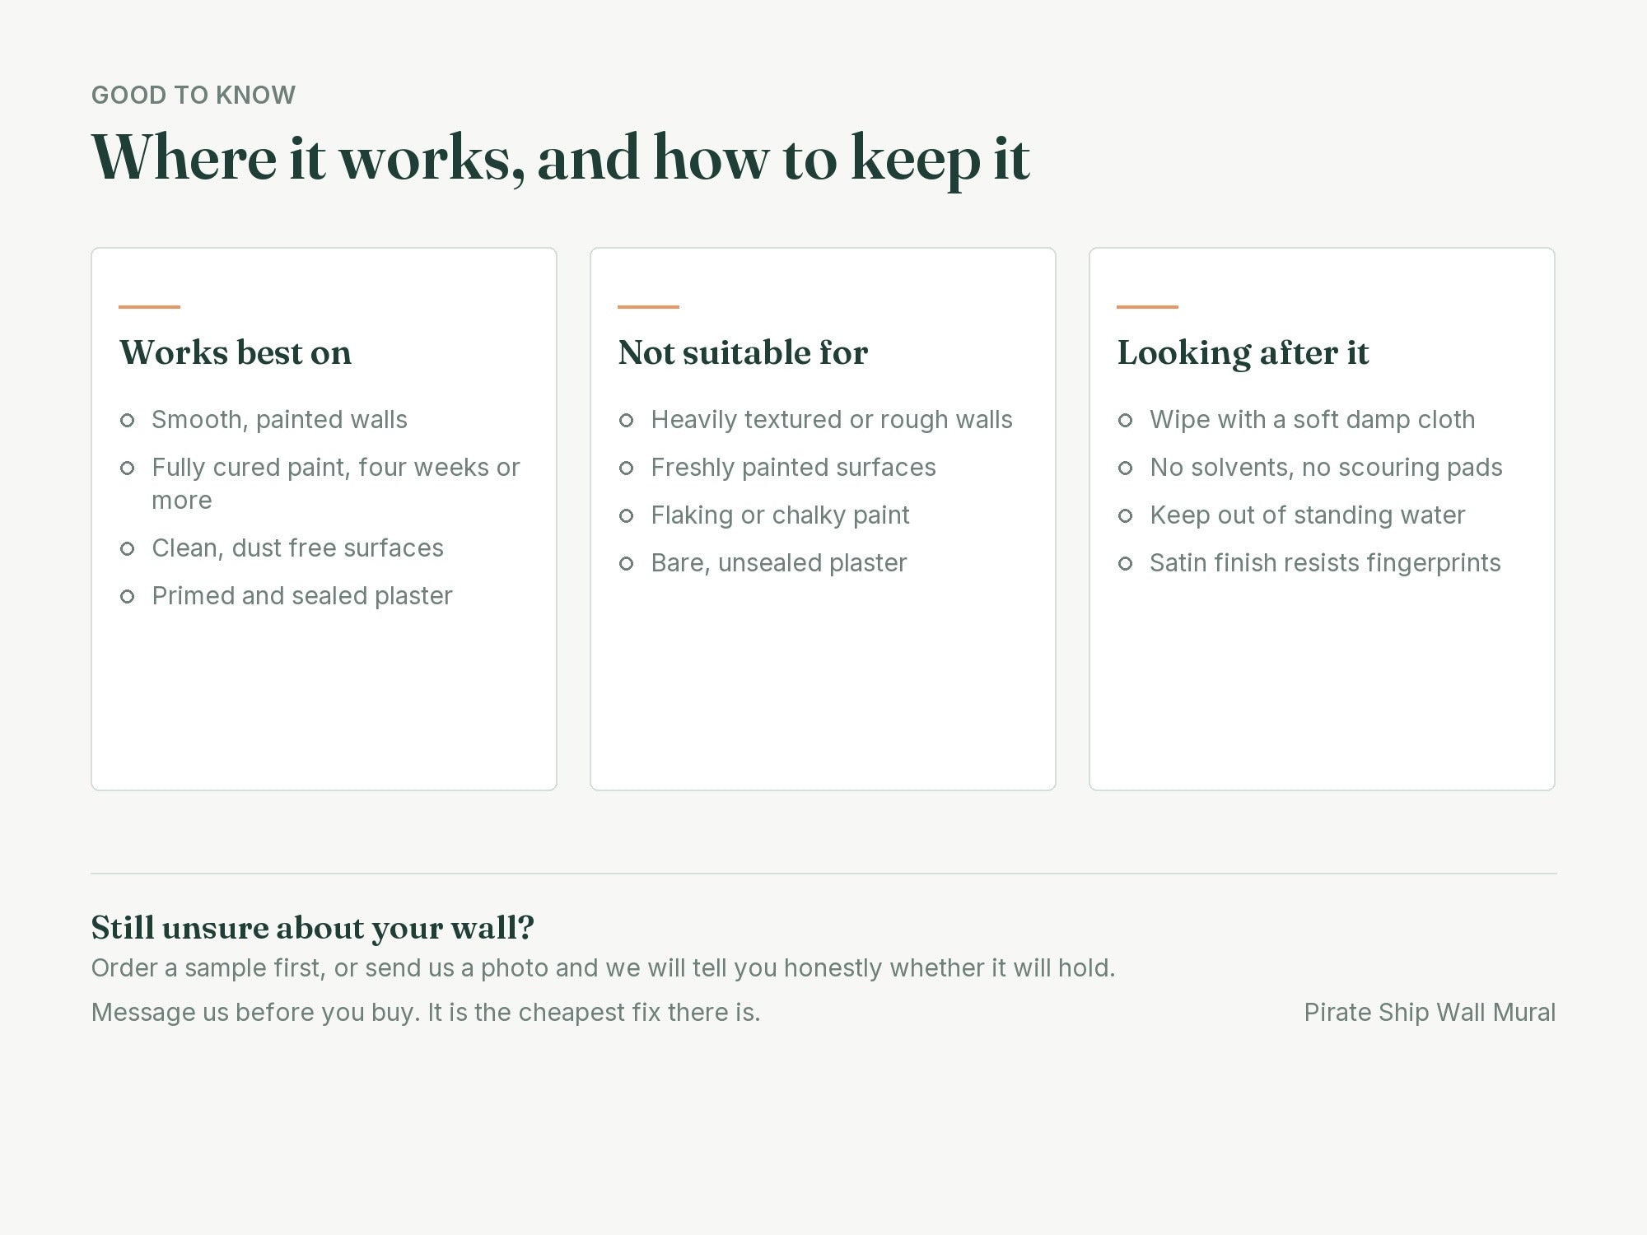Click the bullet beside Satin finish resists fingerprints

[x=1125, y=564]
